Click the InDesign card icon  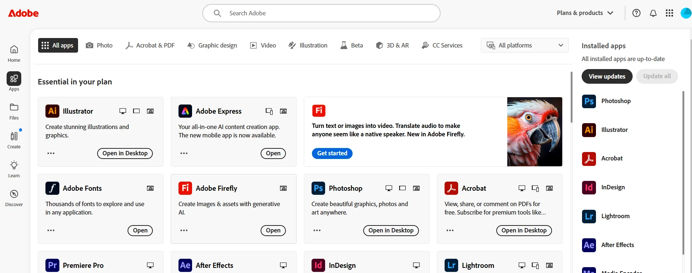pyautogui.click(x=319, y=265)
